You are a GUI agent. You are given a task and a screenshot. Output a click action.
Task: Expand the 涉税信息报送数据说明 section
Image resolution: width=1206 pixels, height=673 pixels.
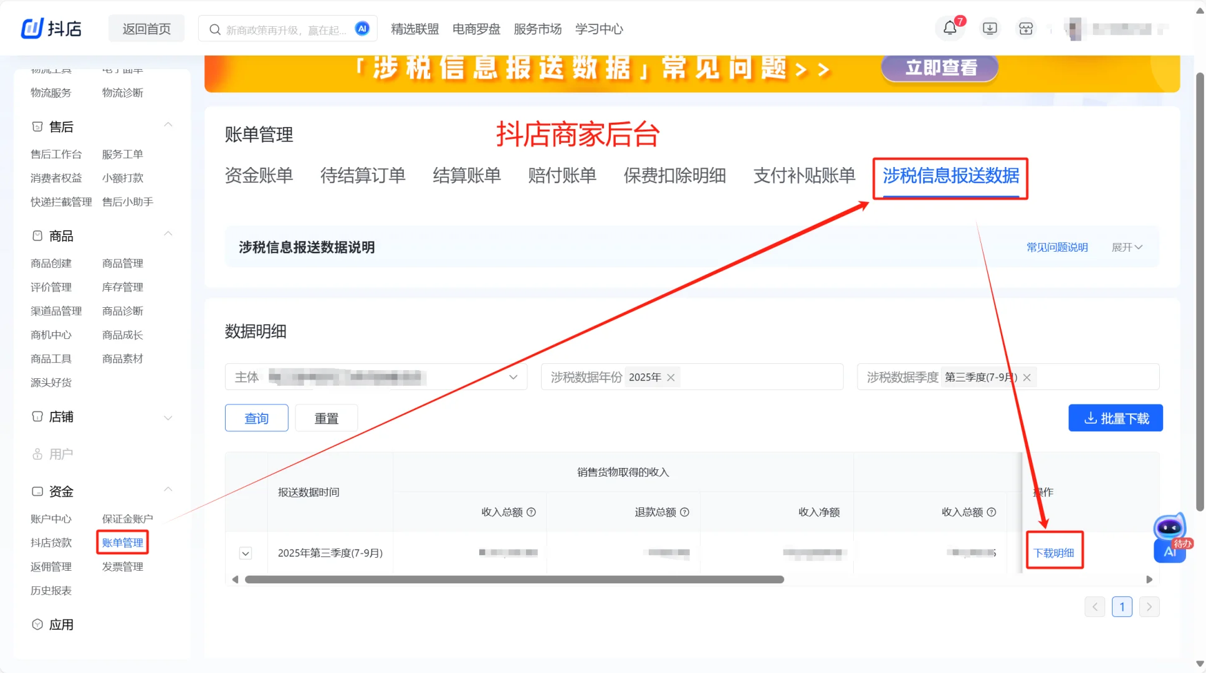1127,247
